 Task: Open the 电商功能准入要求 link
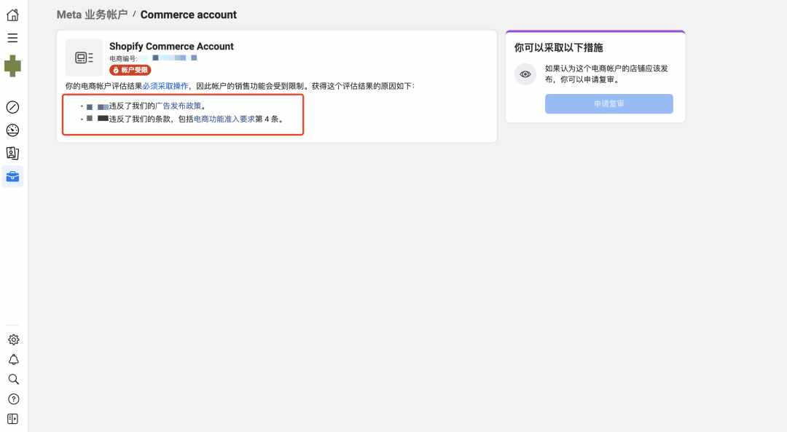tap(224, 119)
